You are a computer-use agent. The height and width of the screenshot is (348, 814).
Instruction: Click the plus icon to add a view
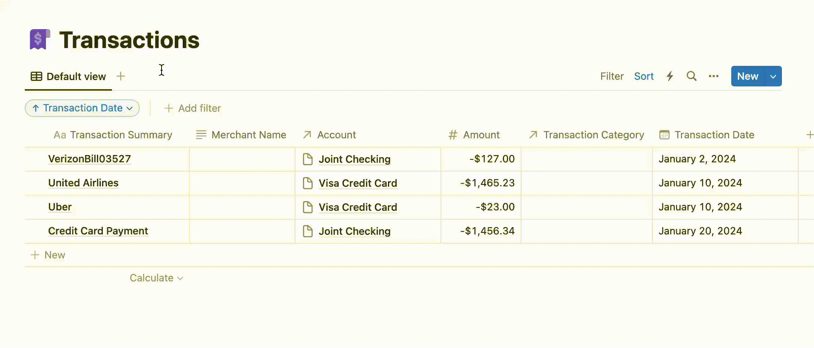pos(121,76)
